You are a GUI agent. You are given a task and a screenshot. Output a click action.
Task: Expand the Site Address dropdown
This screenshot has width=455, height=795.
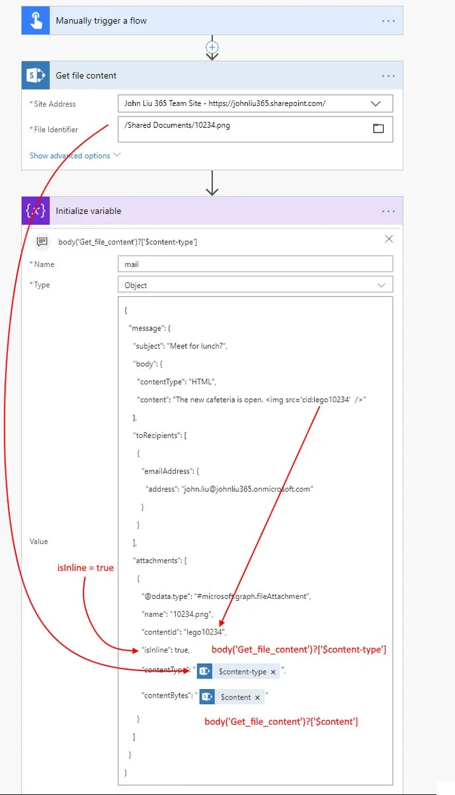click(376, 104)
